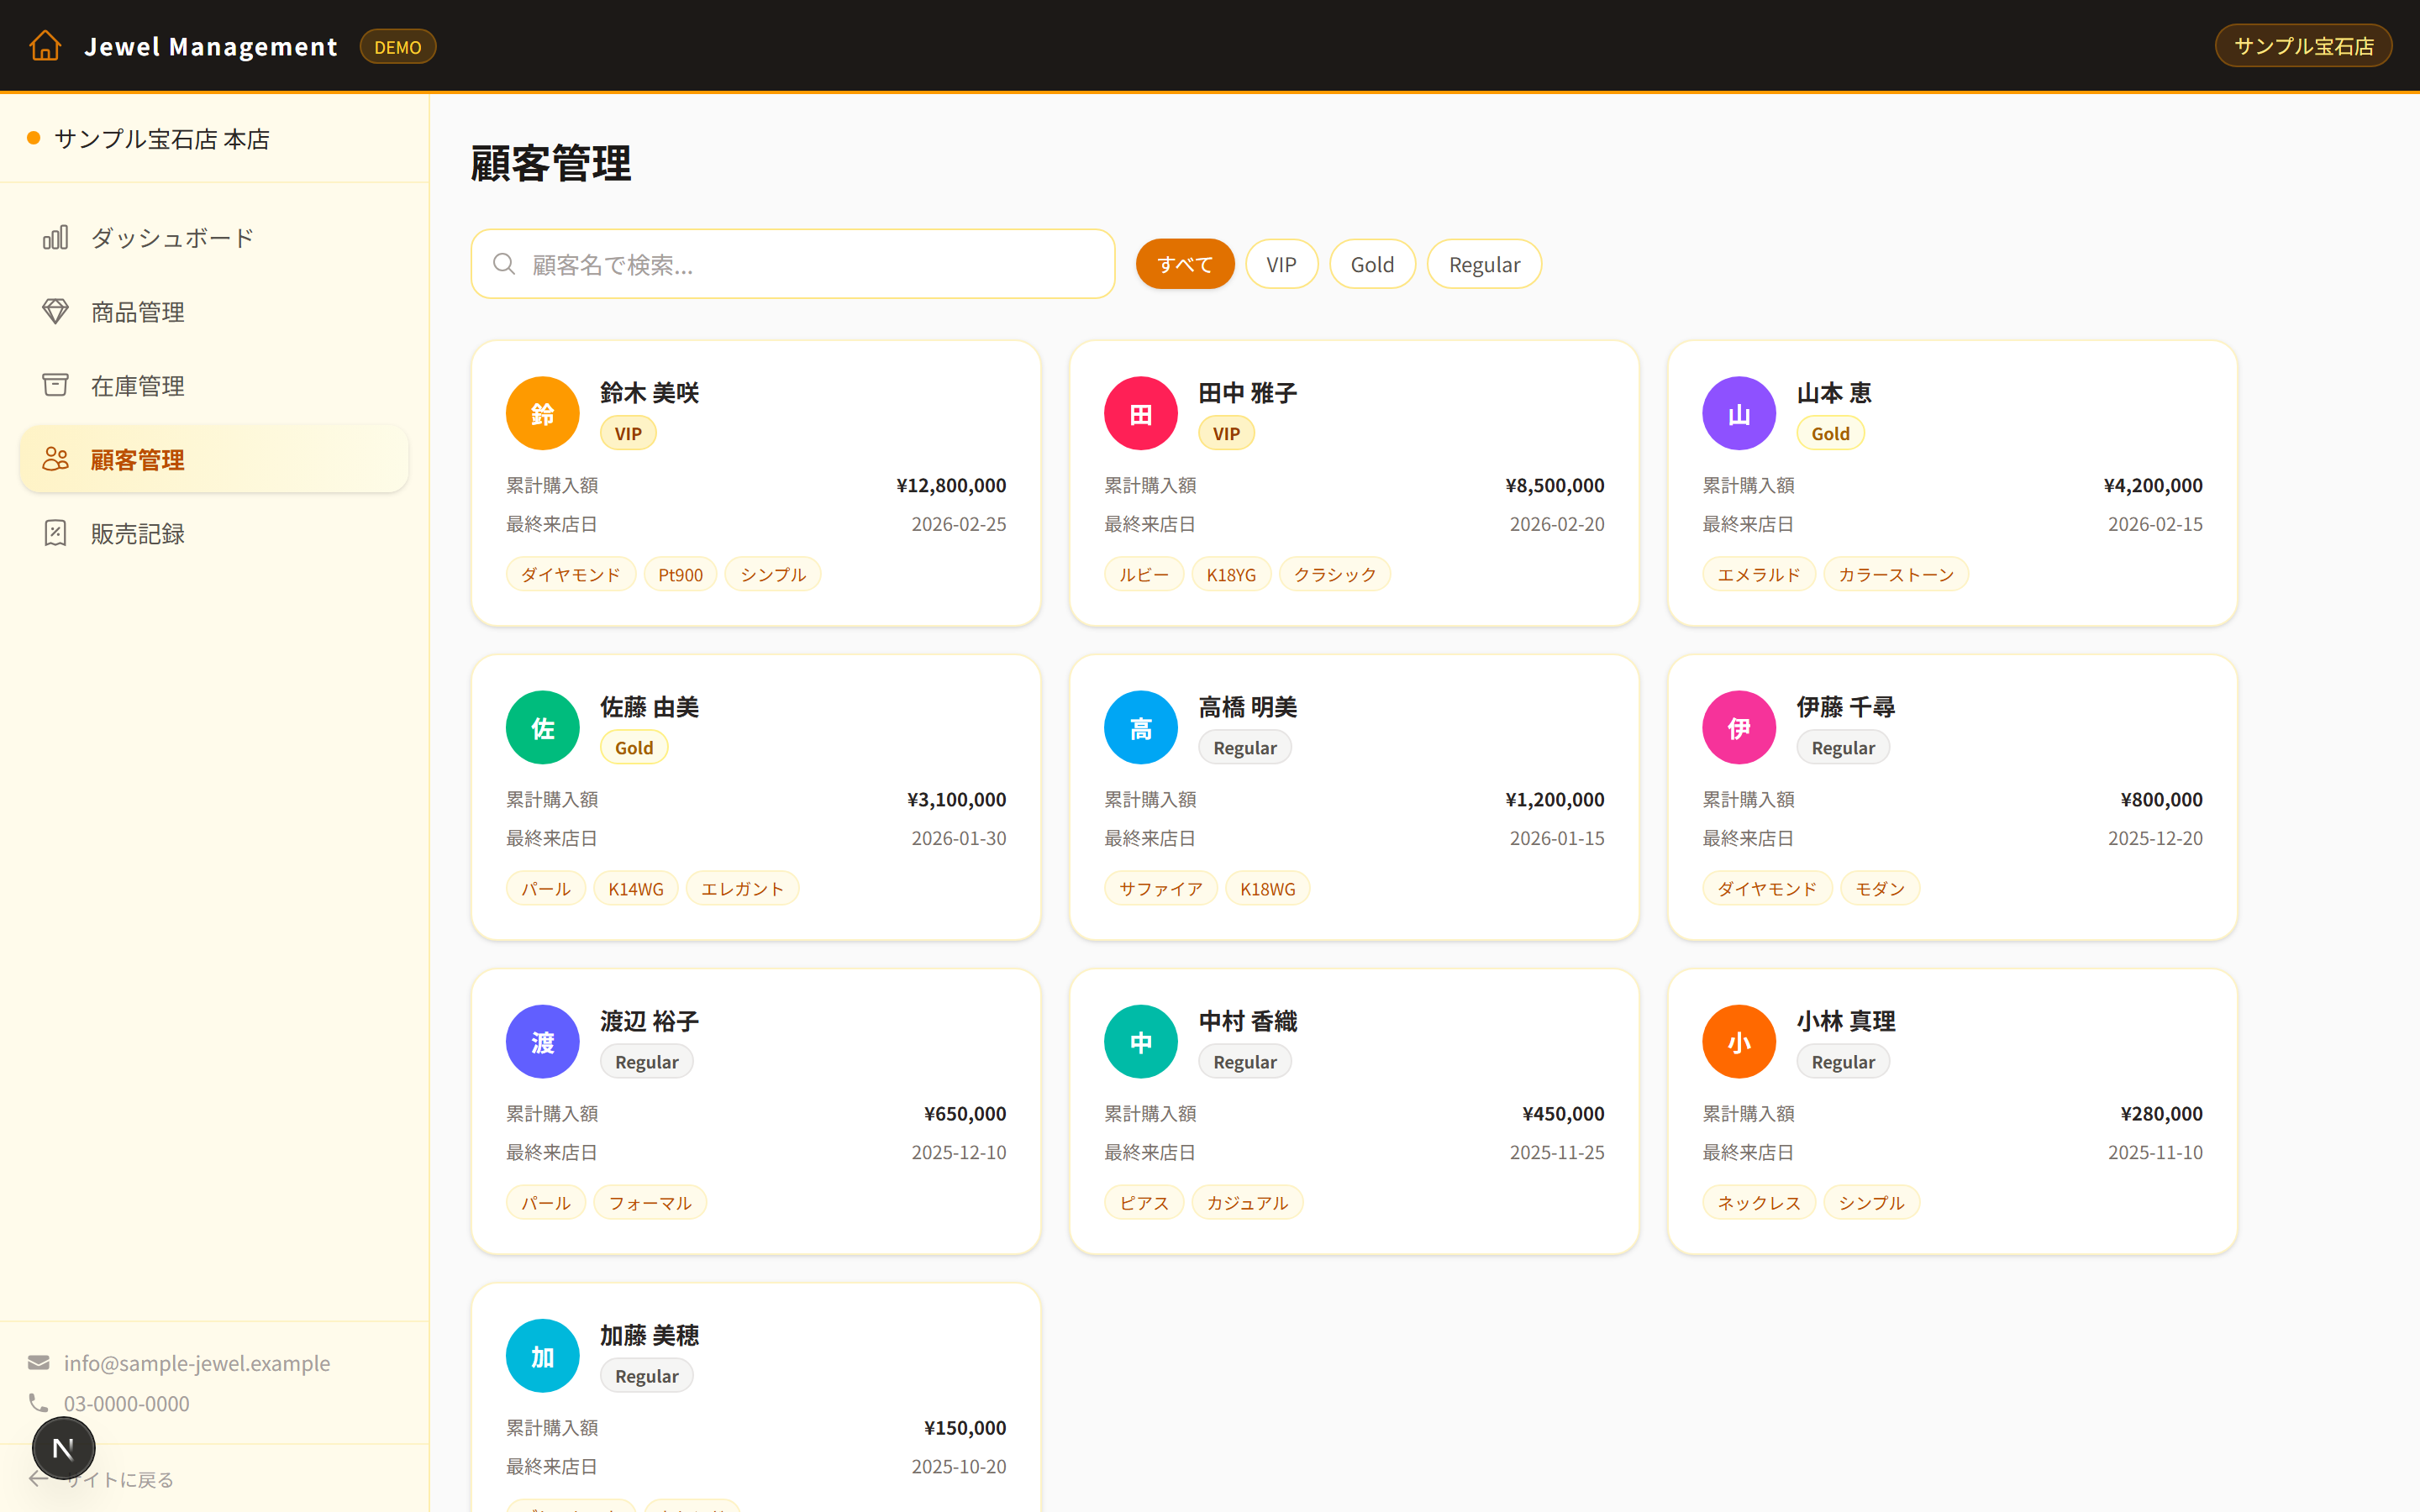
Task: Open customer card 田中 雅子
Action: (x=1354, y=483)
